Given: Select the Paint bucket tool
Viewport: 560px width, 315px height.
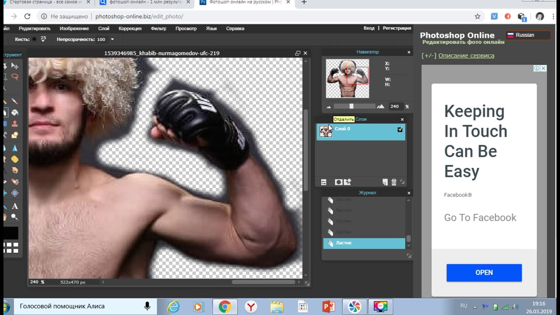Looking at the screenshot, I should pyautogui.click(x=14, y=112).
